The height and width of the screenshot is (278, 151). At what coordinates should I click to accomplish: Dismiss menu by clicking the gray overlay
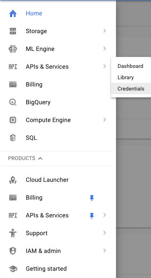tap(134, 177)
